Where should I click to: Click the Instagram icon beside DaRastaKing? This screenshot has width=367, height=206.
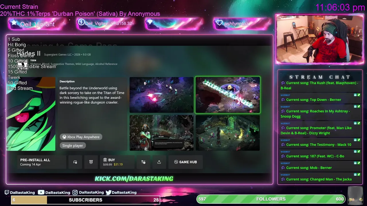[x=75, y=193]
